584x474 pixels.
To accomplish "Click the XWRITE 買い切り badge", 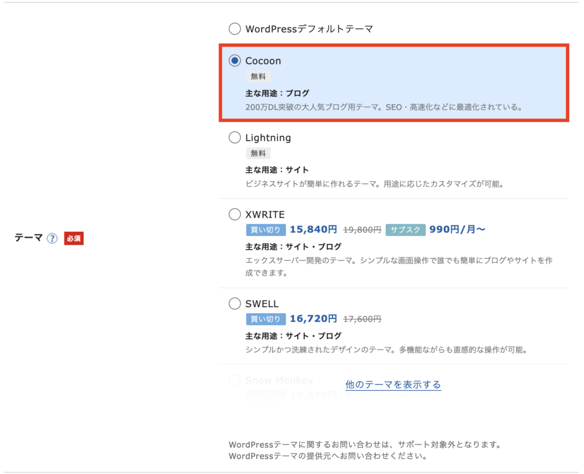I will [266, 230].
